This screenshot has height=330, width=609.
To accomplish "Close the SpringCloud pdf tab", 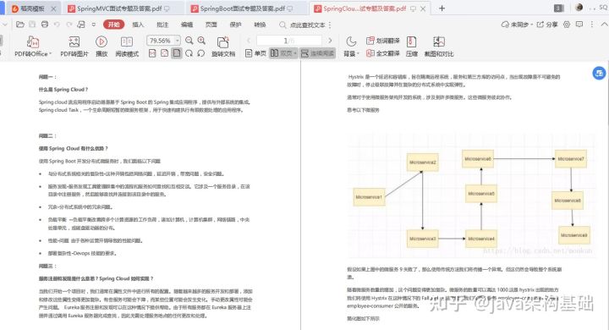I will (x=423, y=8).
